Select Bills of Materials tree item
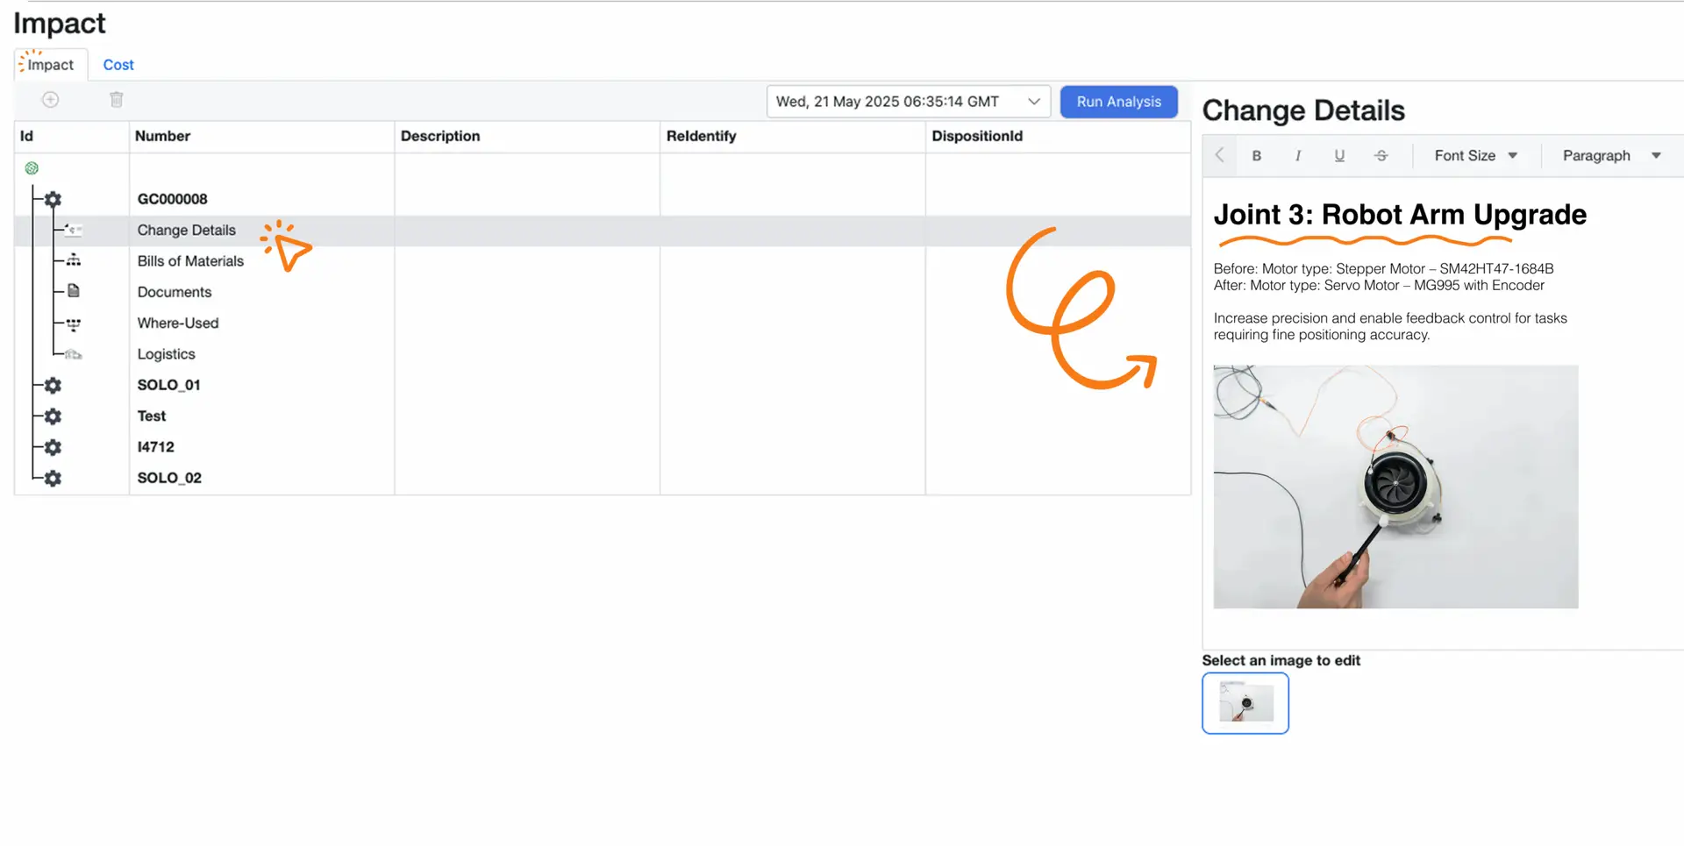Image resolution: width=1684 pixels, height=846 pixels. [x=190, y=261]
